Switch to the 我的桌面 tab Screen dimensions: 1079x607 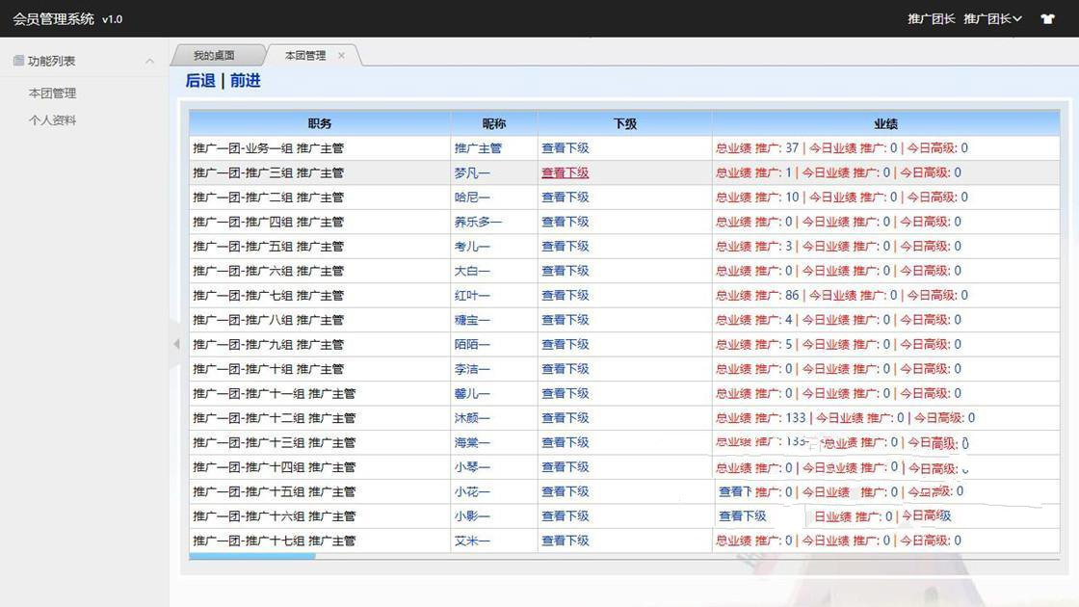(x=214, y=55)
